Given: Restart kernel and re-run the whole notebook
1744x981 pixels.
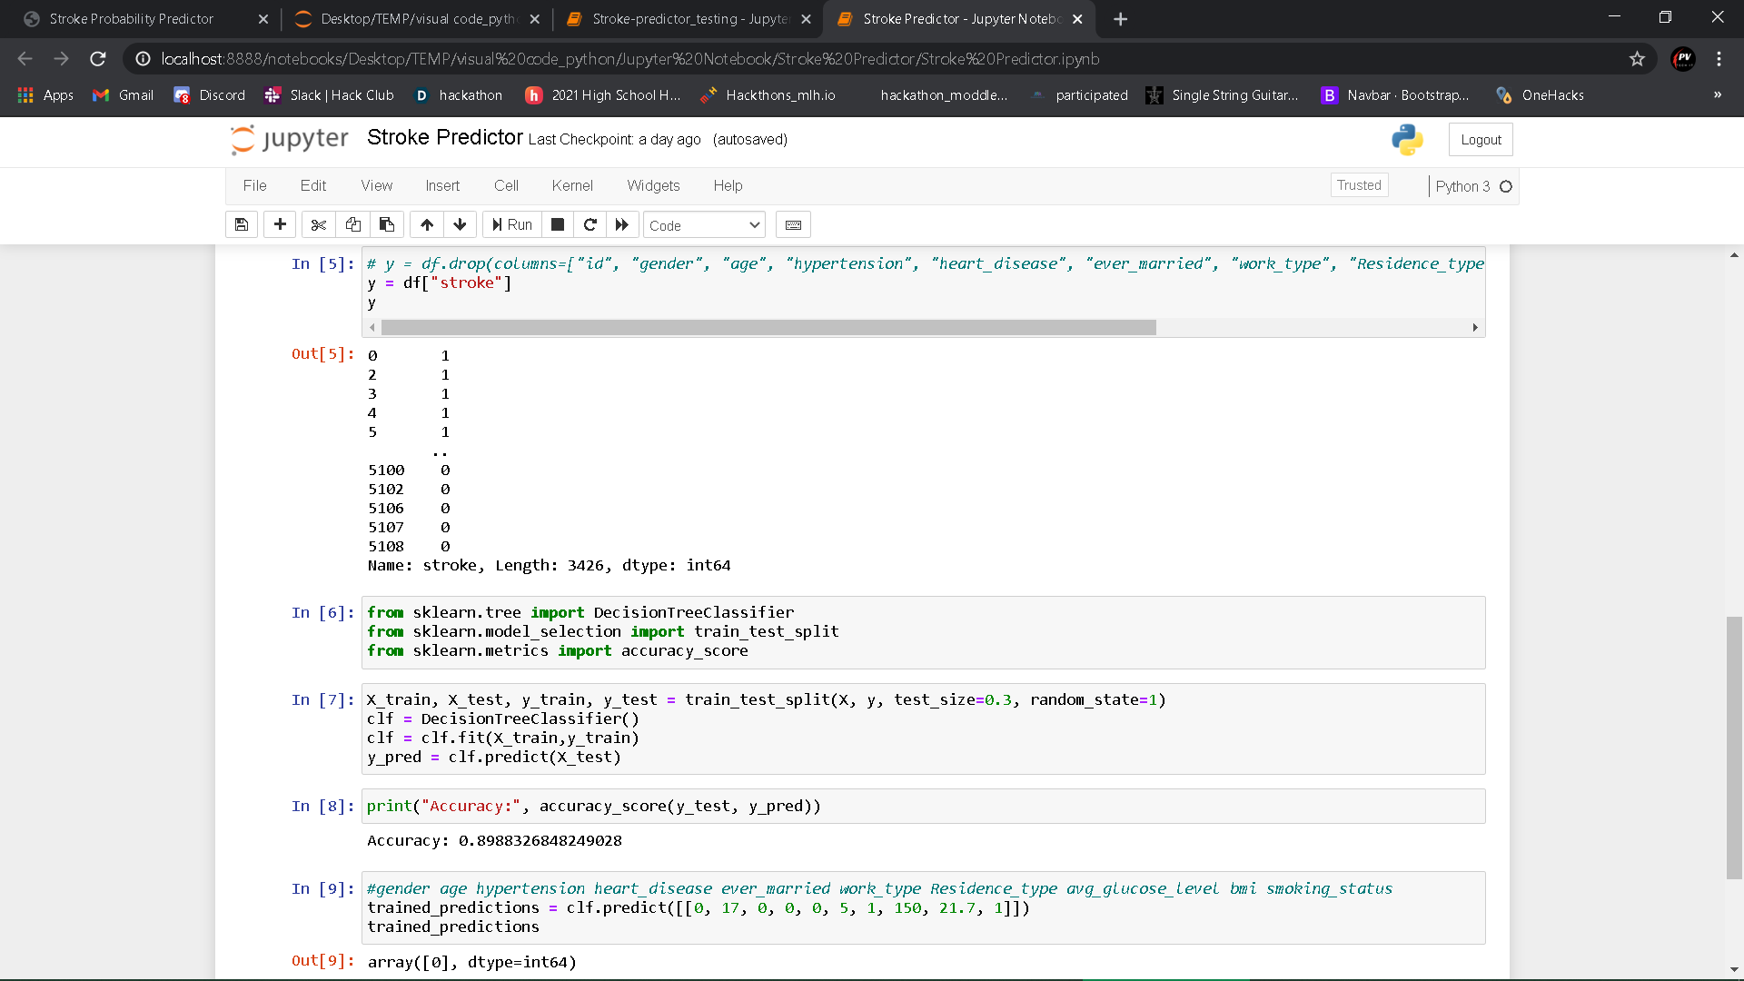Looking at the screenshot, I should [622, 224].
